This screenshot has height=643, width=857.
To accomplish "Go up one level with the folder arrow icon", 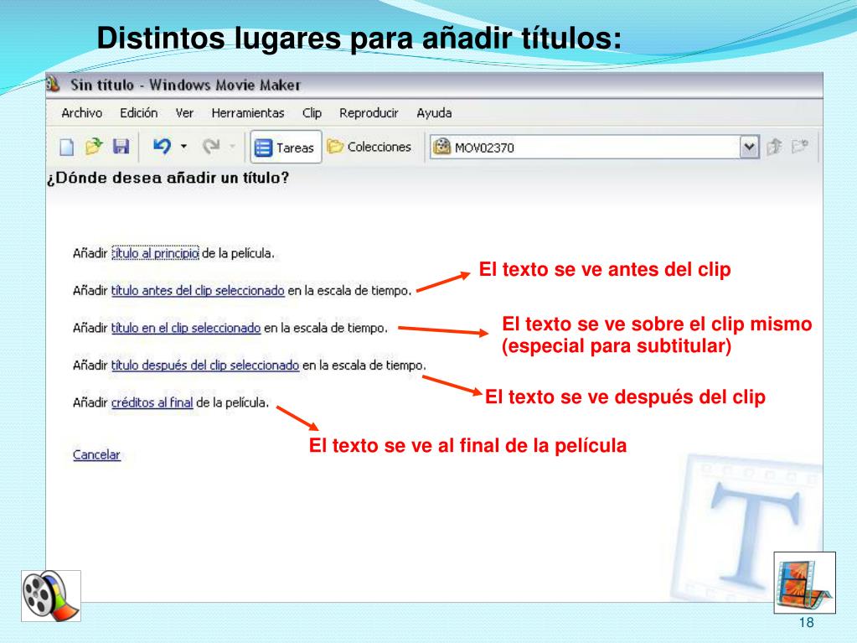I will (x=774, y=147).
